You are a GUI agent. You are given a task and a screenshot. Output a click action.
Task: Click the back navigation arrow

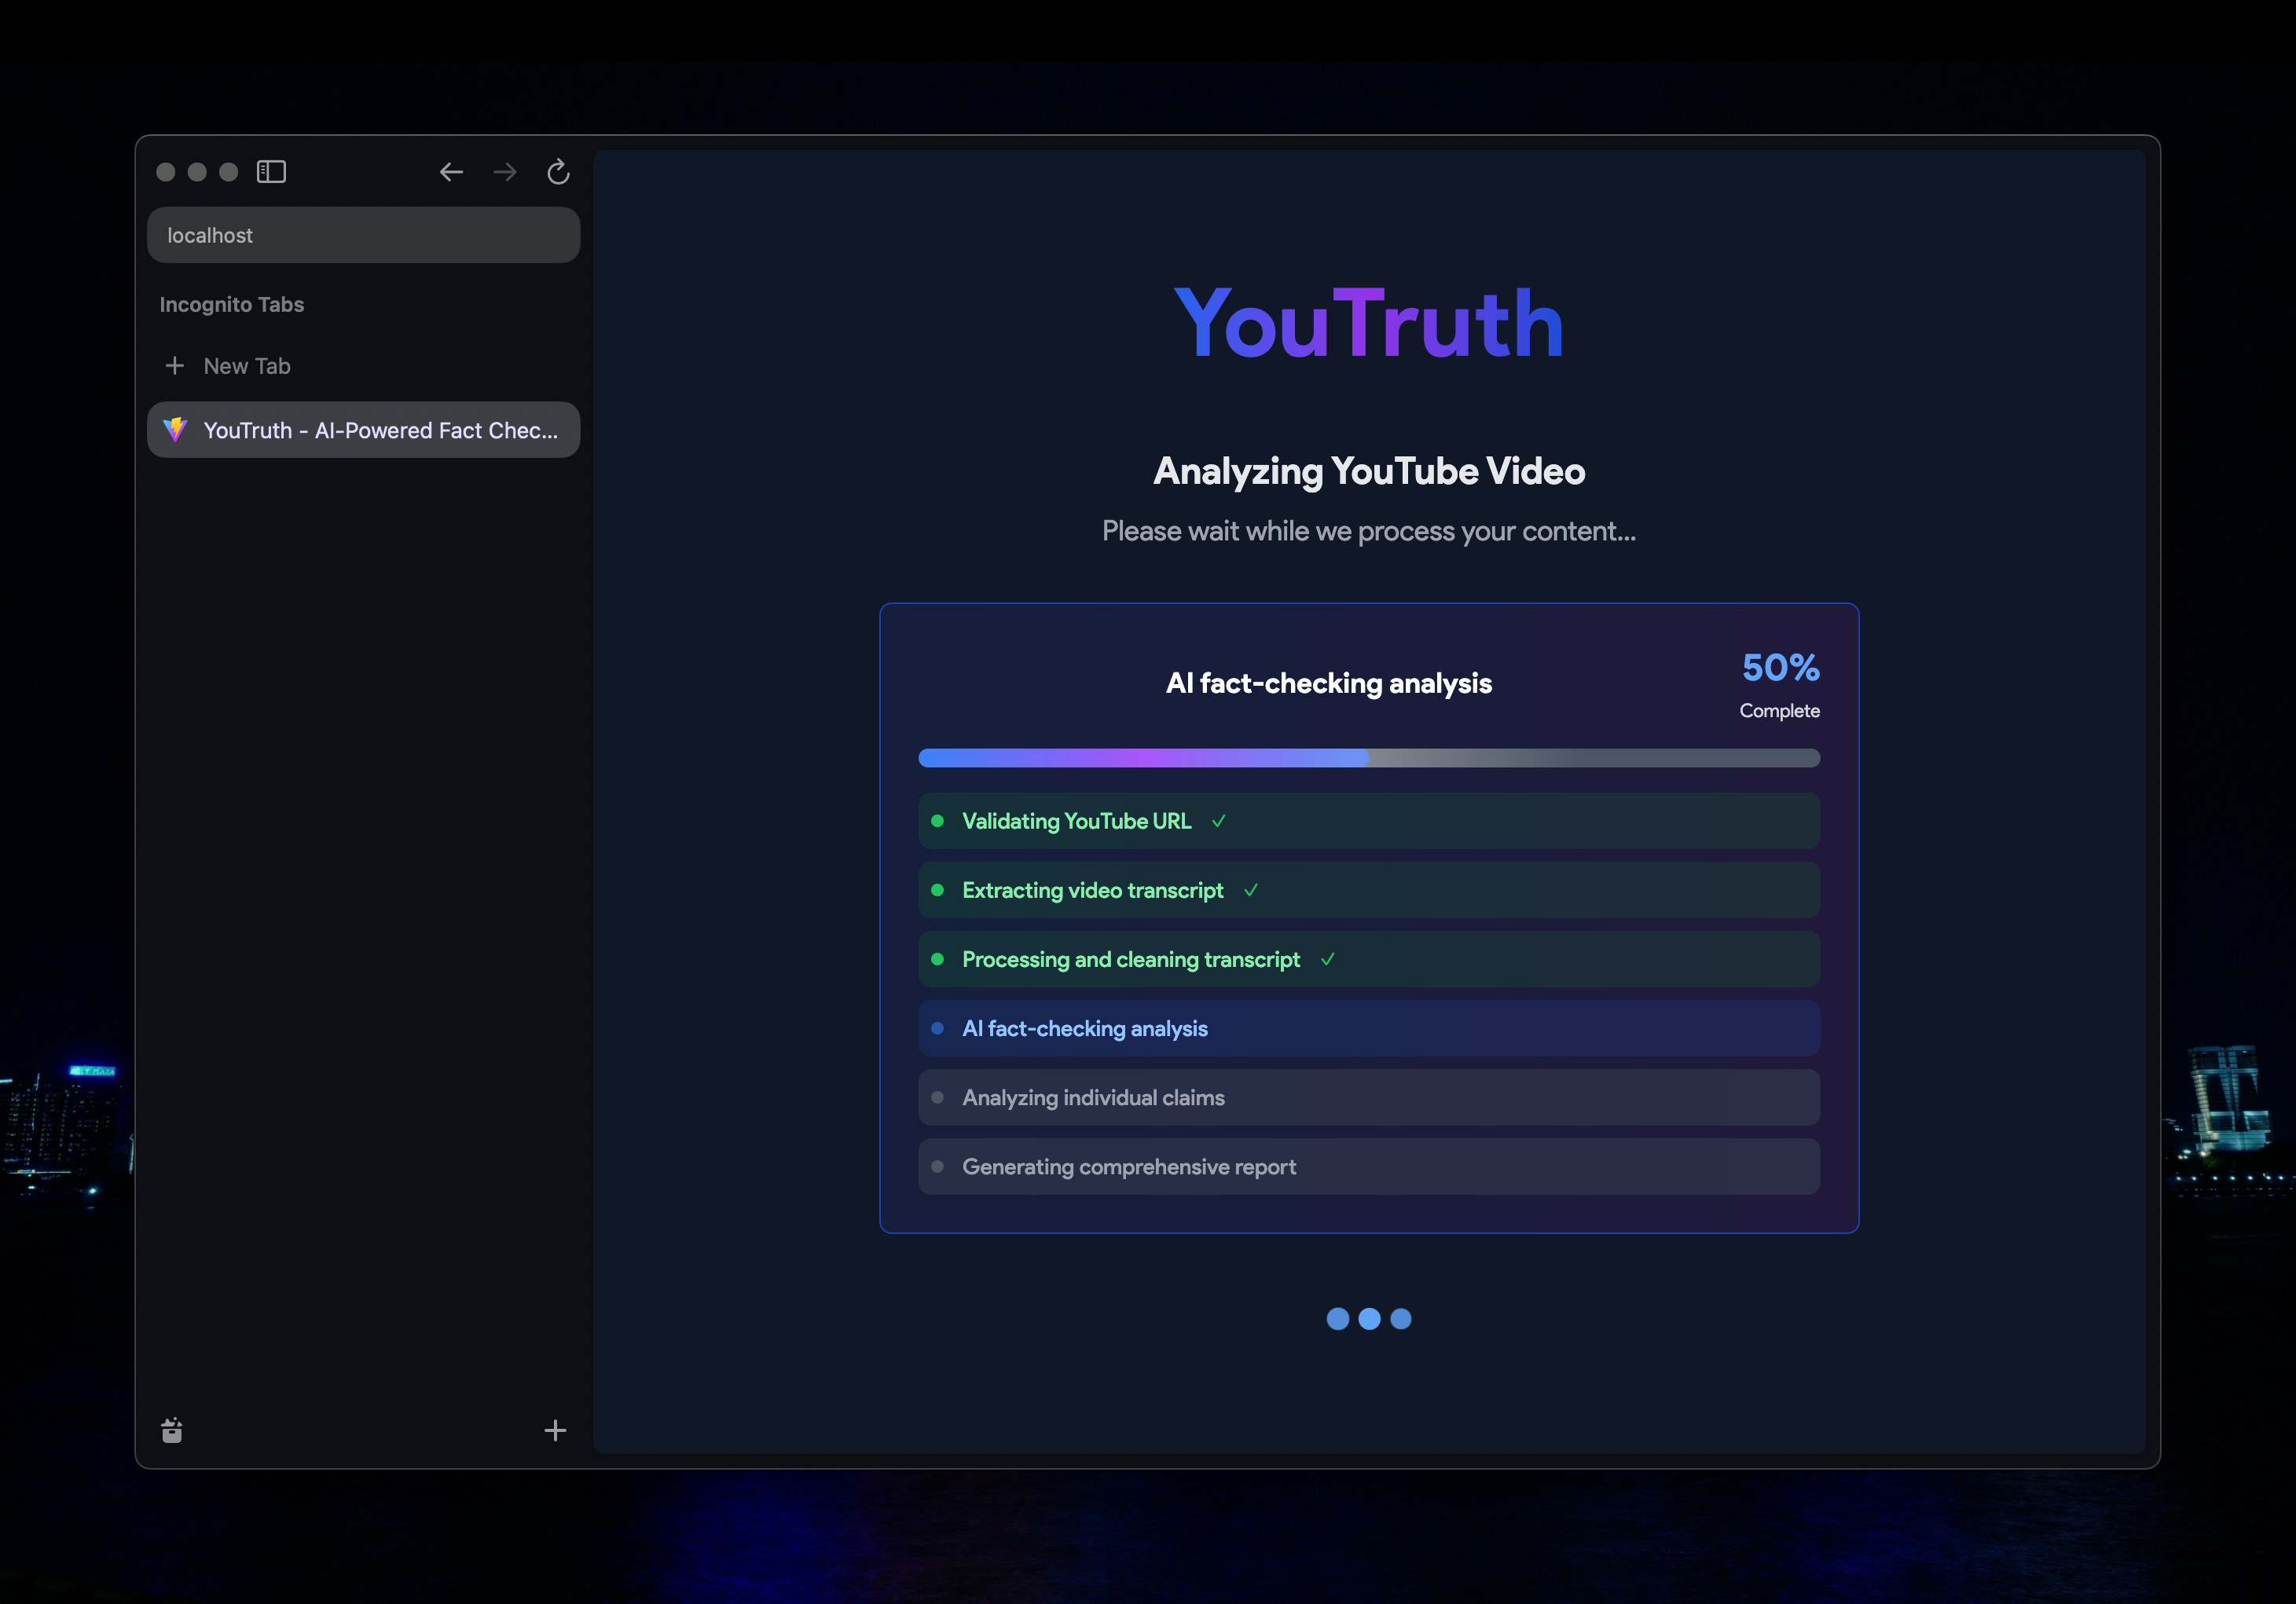[x=451, y=172]
